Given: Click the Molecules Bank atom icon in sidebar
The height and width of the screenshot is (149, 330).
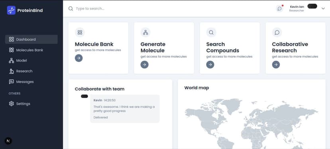Looking at the screenshot, I should pos(12,50).
